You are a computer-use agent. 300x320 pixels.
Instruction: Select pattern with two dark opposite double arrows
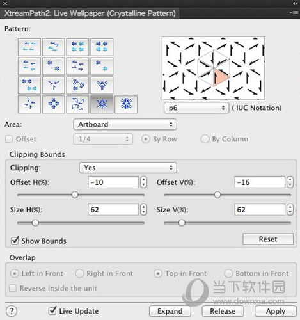53,66
